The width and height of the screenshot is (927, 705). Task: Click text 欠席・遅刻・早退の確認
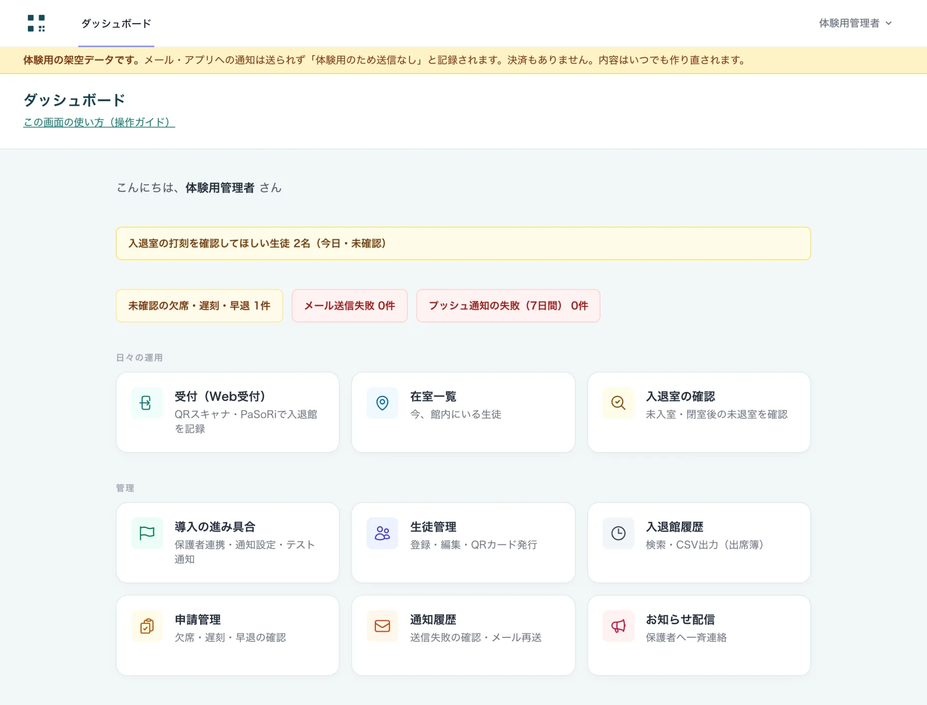(x=230, y=637)
